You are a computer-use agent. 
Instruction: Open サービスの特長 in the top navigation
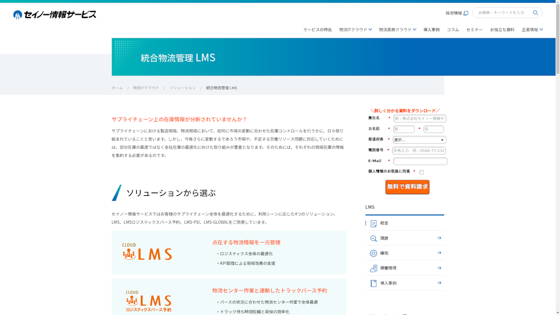coord(318,30)
